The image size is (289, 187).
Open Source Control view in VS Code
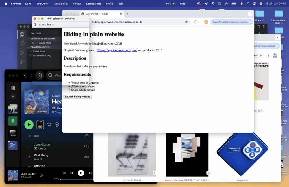pos(22,53)
